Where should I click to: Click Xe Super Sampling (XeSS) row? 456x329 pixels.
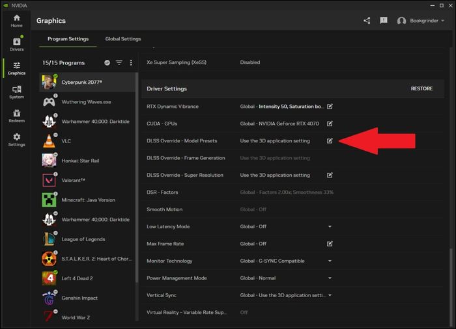pyautogui.click(x=293, y=62)
